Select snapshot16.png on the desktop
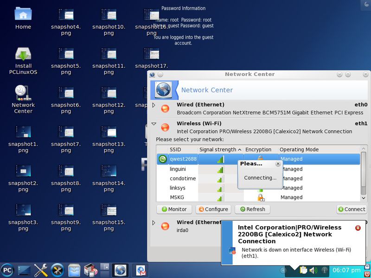This screenshot has width=371, height=278. (x=152, y=21)
